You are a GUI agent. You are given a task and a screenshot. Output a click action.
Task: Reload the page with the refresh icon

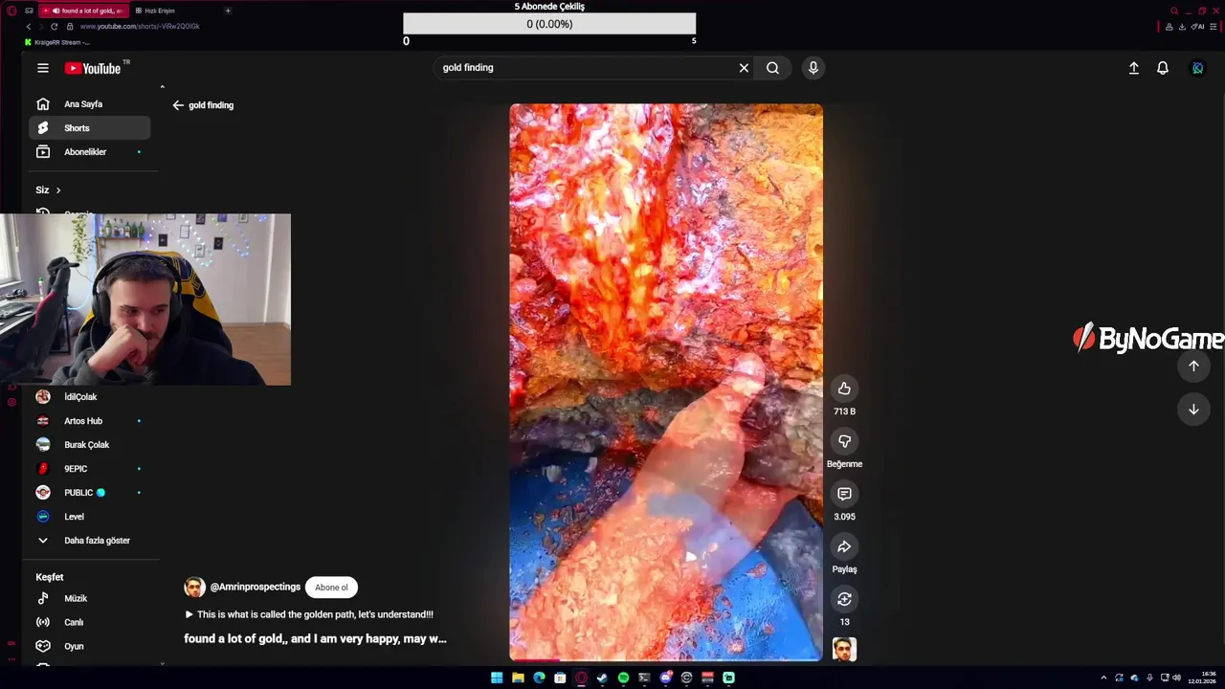[x=54, y=26]
